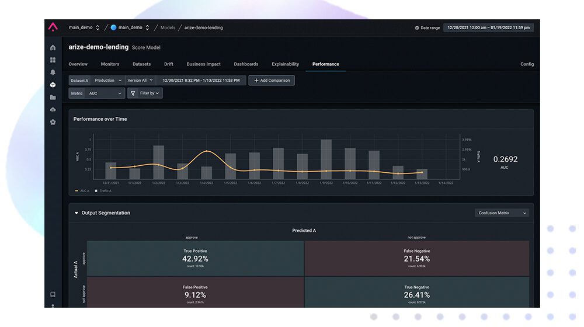Open the grid dashboards icon in sidebar
The height and width of the screenshot is (327, 584).
coord(53,60)
